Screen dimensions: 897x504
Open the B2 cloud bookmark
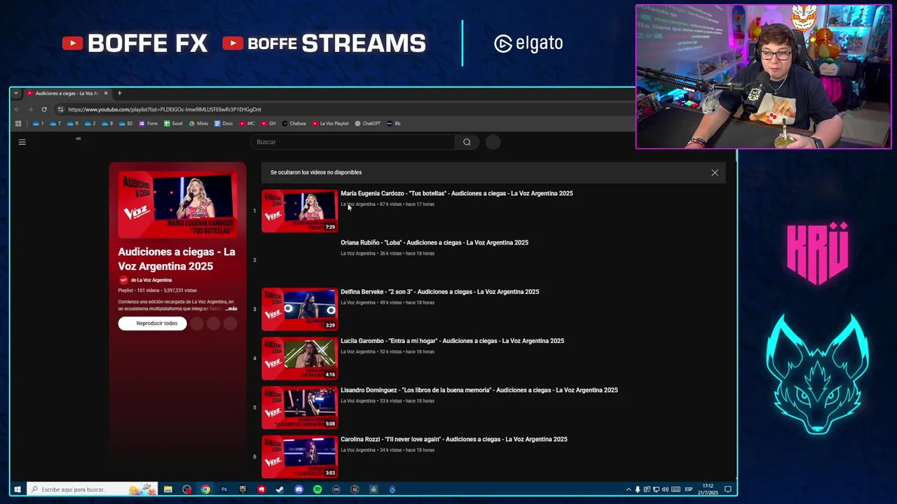(126, 124)
